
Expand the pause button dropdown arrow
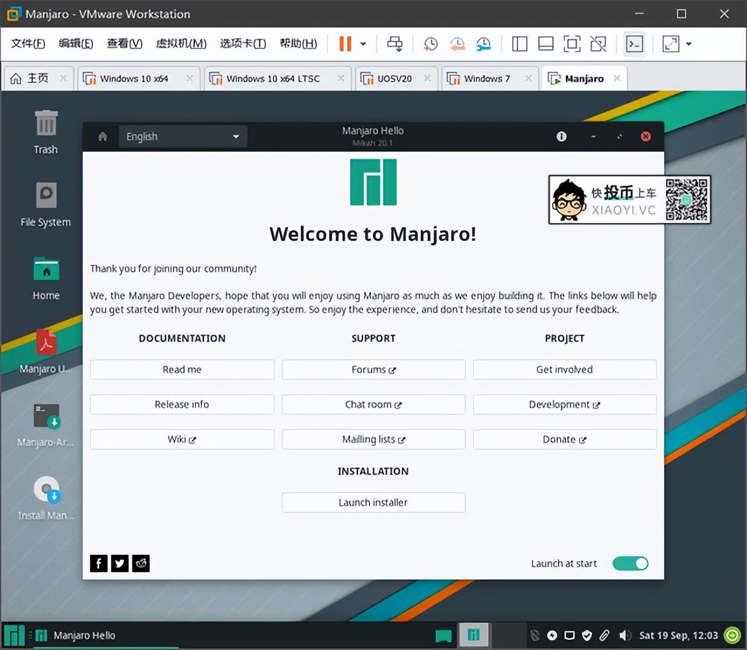[x=363, y=44]
